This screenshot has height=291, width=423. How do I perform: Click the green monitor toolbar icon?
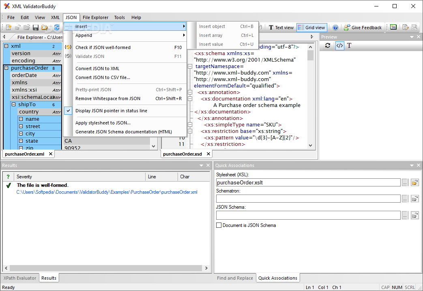393,27
